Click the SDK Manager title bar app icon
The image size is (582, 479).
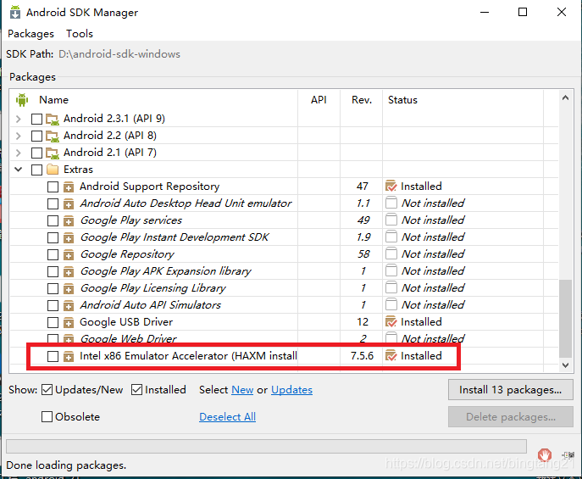tap(15, 12)
